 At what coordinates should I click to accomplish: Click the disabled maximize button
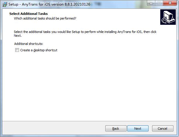[159, 3]
